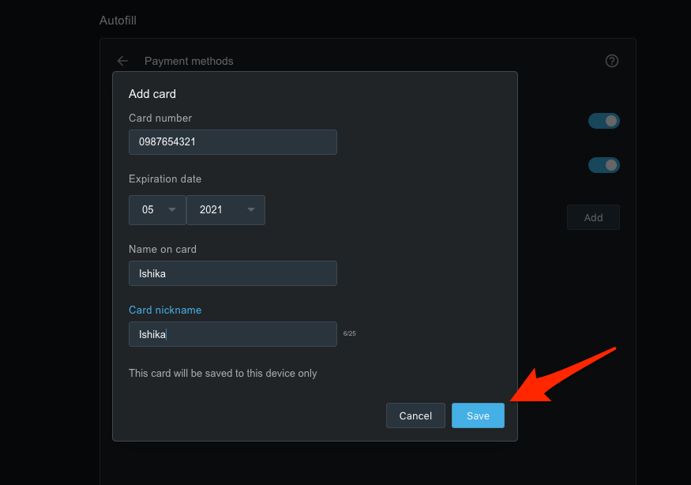Image resolution: width=691 pixels, height=485 pixels.
Task: Select the Payment methods page title
Action: point(189,61)
